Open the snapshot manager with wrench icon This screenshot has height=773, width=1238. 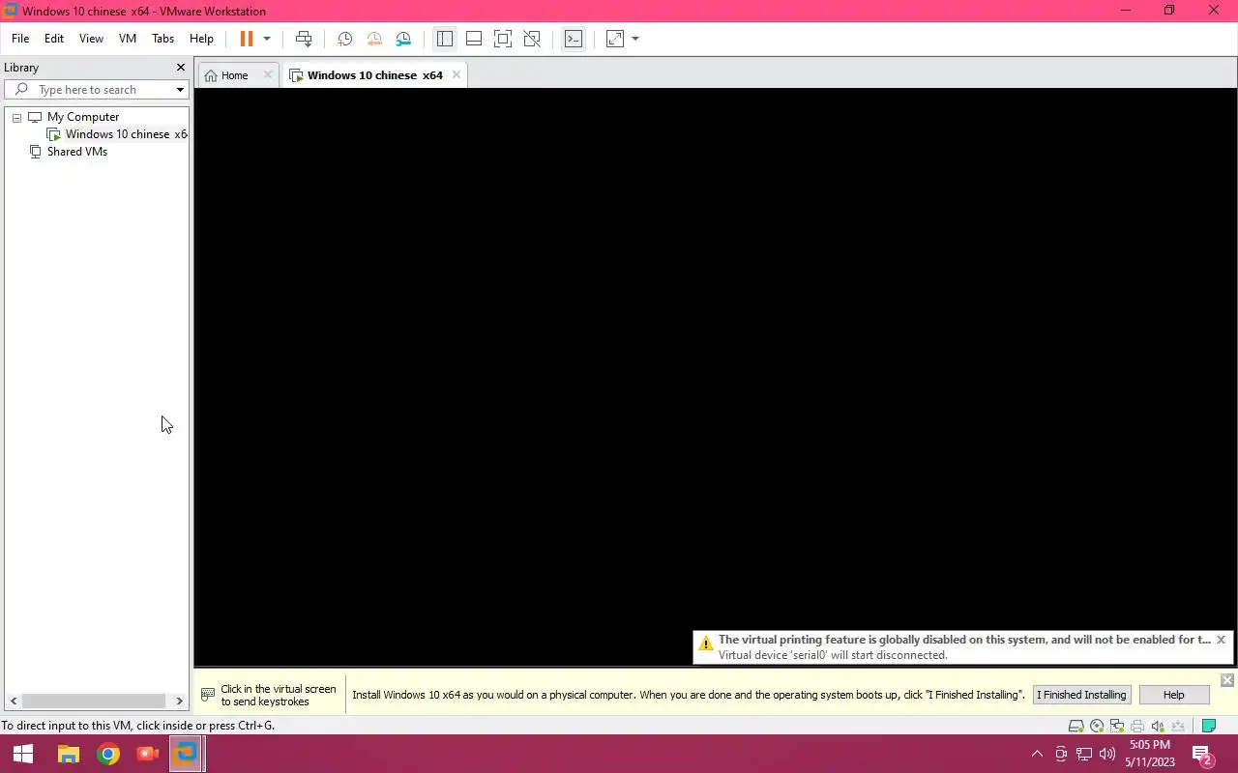click(403, 39)
